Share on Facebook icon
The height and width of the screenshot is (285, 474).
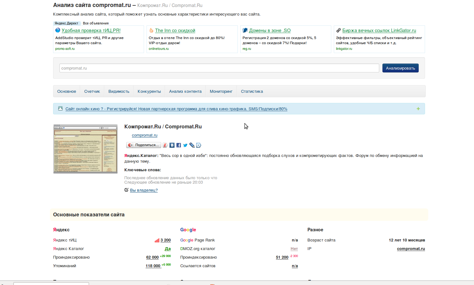coord(179,145)
